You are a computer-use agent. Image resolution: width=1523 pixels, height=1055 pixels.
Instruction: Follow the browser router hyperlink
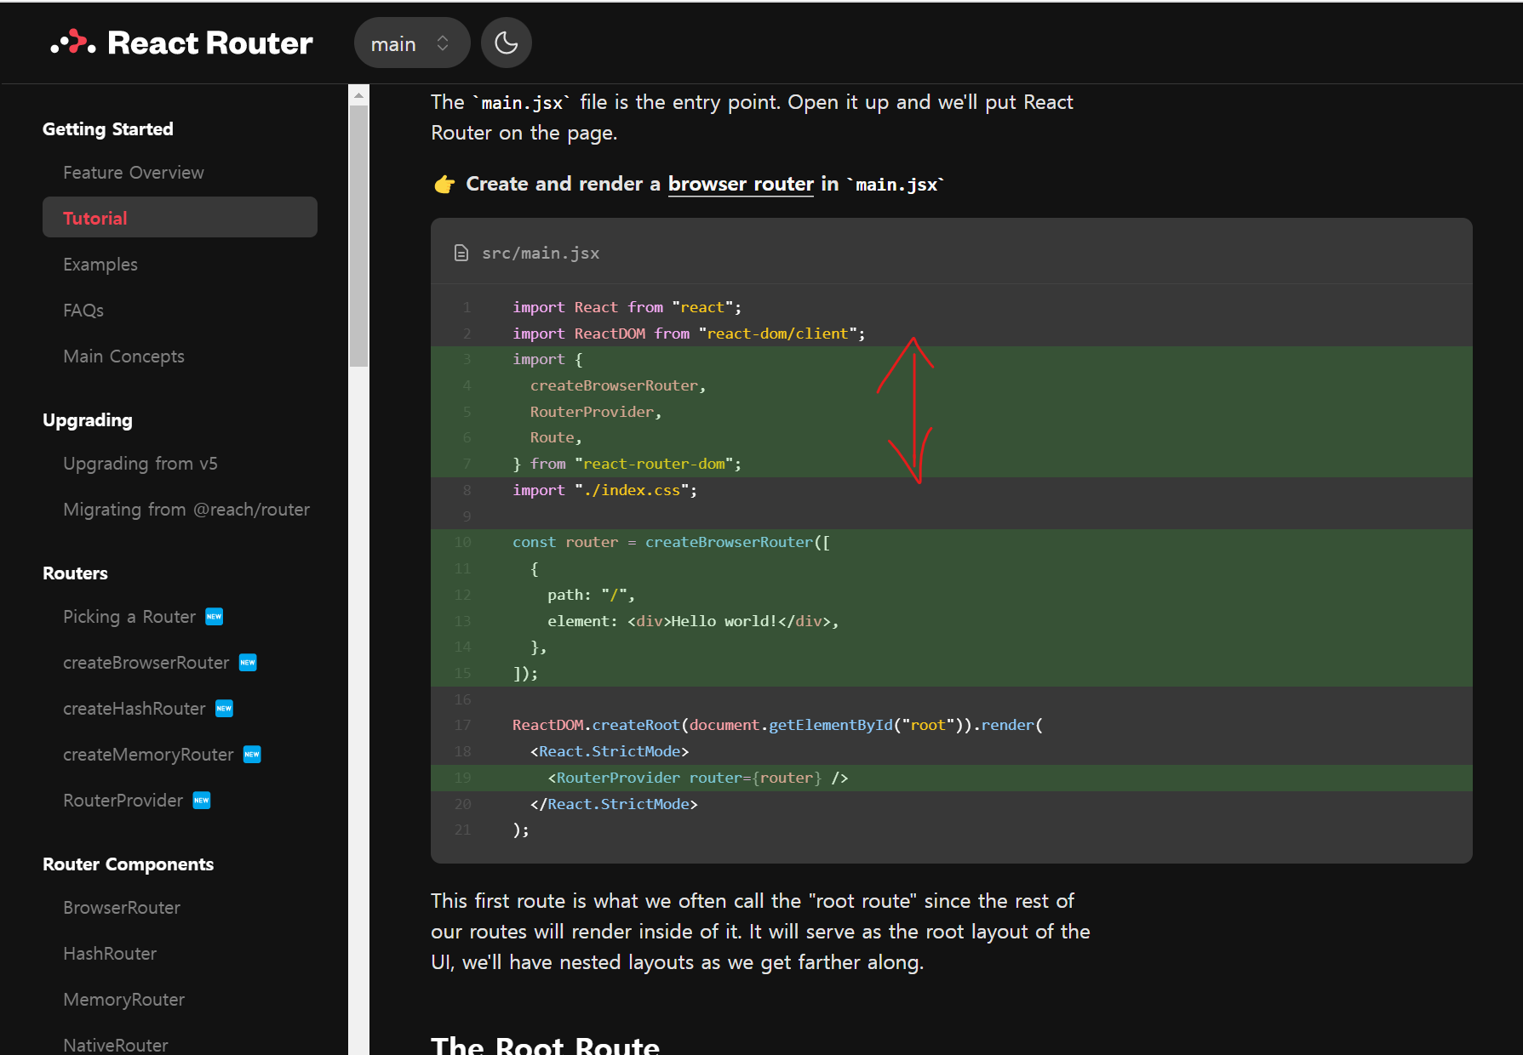coord(741,184)
